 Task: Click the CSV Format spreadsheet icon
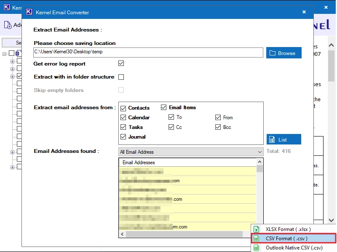(256, 239)
